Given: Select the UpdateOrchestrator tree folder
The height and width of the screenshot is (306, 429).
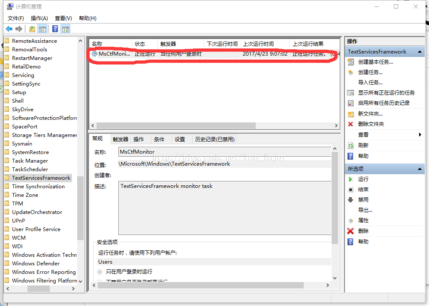Looking at the screenshot, I should (x=37, y=212).
